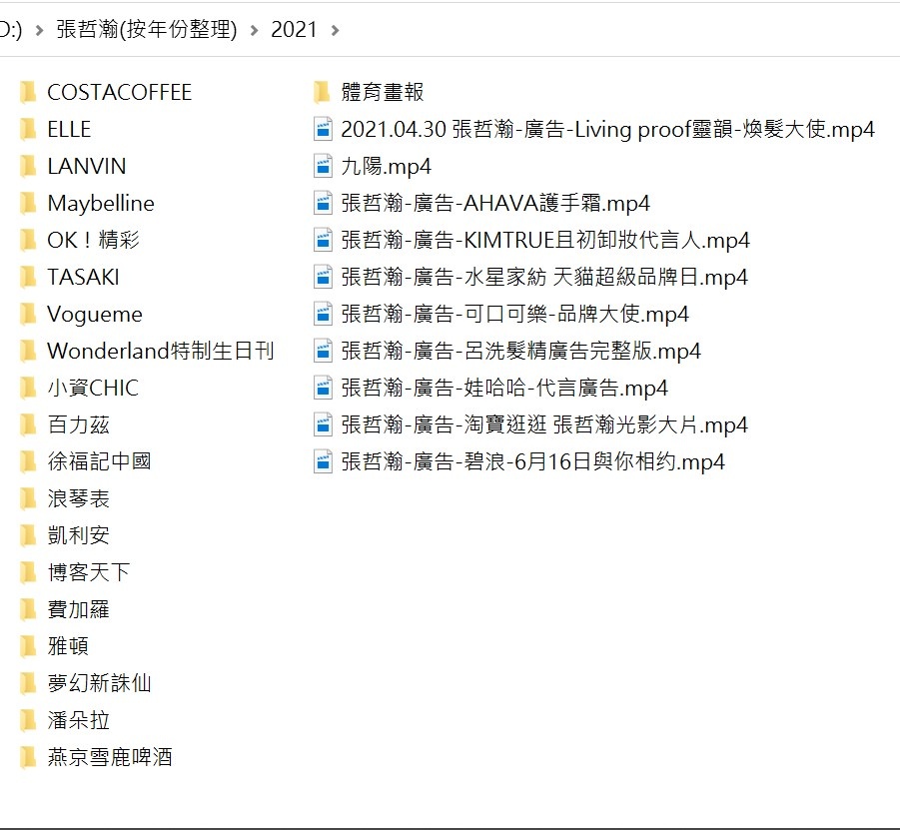The height and width of the screenshot is (830, 900).
Task: Select the Wonderland特制生日刊 folder icon
Action: tap(28, 351)
